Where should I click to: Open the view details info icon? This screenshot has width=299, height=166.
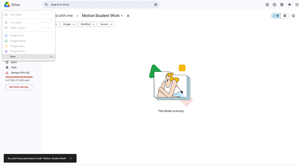[293, 16]
